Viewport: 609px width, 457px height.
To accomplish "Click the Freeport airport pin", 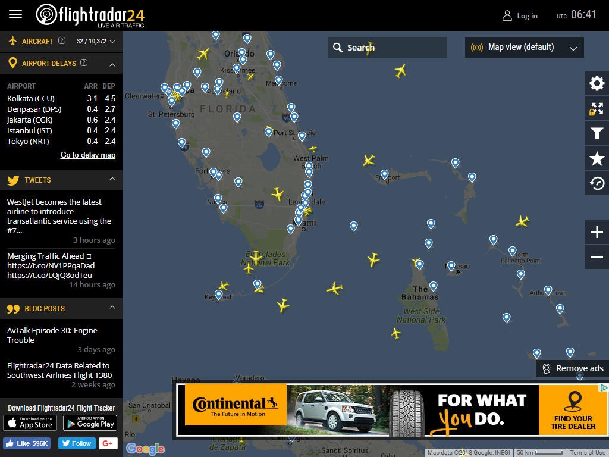I will coord(385,174).
